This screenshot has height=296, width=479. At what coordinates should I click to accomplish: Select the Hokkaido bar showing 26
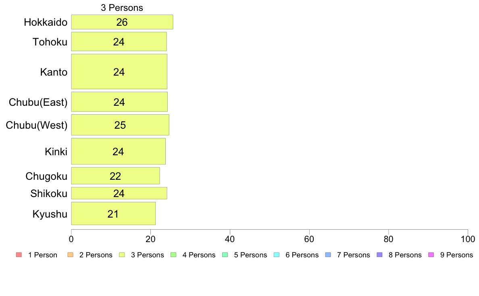pos(122,22)
